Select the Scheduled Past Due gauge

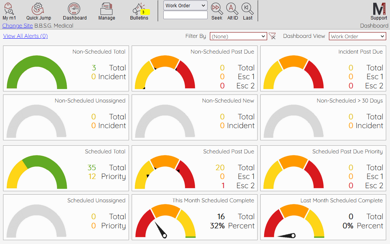coord(165,172)
